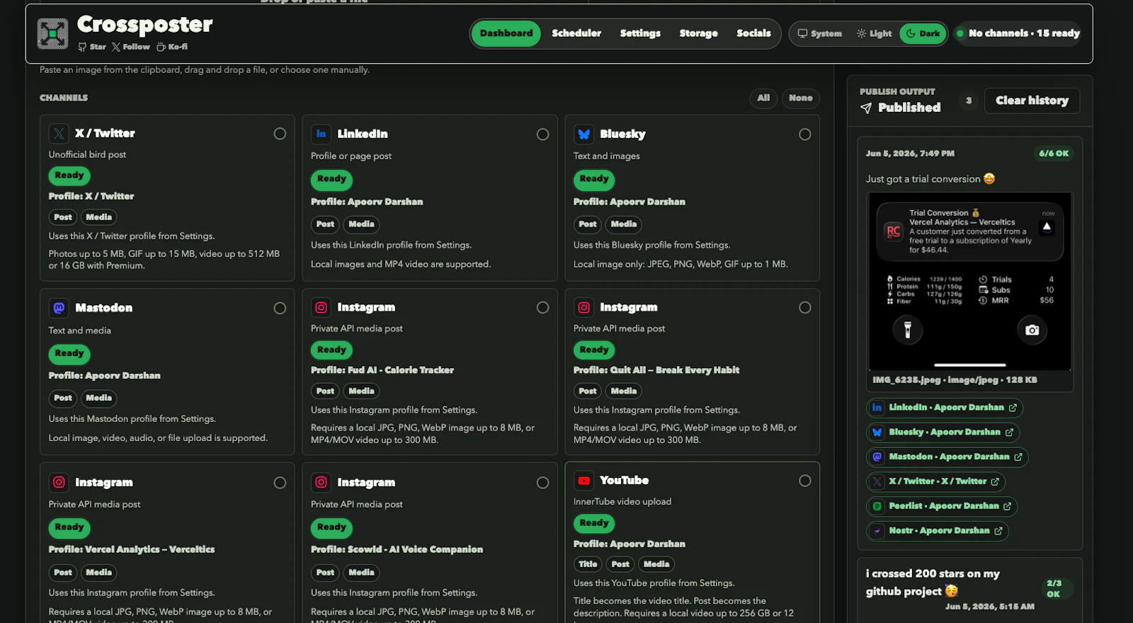1133x623 pixels.
Task: Open Bluesky · Apoorv Darshan published link
Action: tap(943, 433)
